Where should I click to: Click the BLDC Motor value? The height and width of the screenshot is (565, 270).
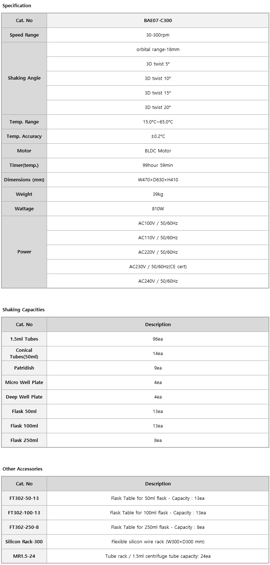pyautogui.click(x=158, y=151)
